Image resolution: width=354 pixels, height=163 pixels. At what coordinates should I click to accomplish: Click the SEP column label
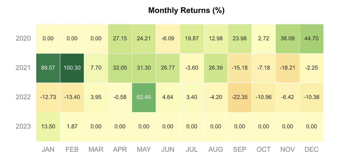click(240, 149)
